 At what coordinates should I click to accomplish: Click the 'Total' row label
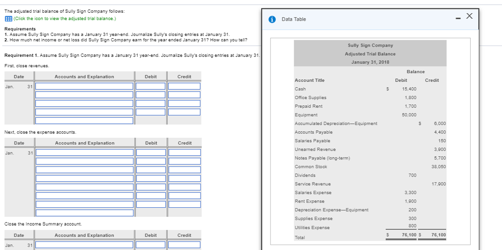tap(300, 238)
